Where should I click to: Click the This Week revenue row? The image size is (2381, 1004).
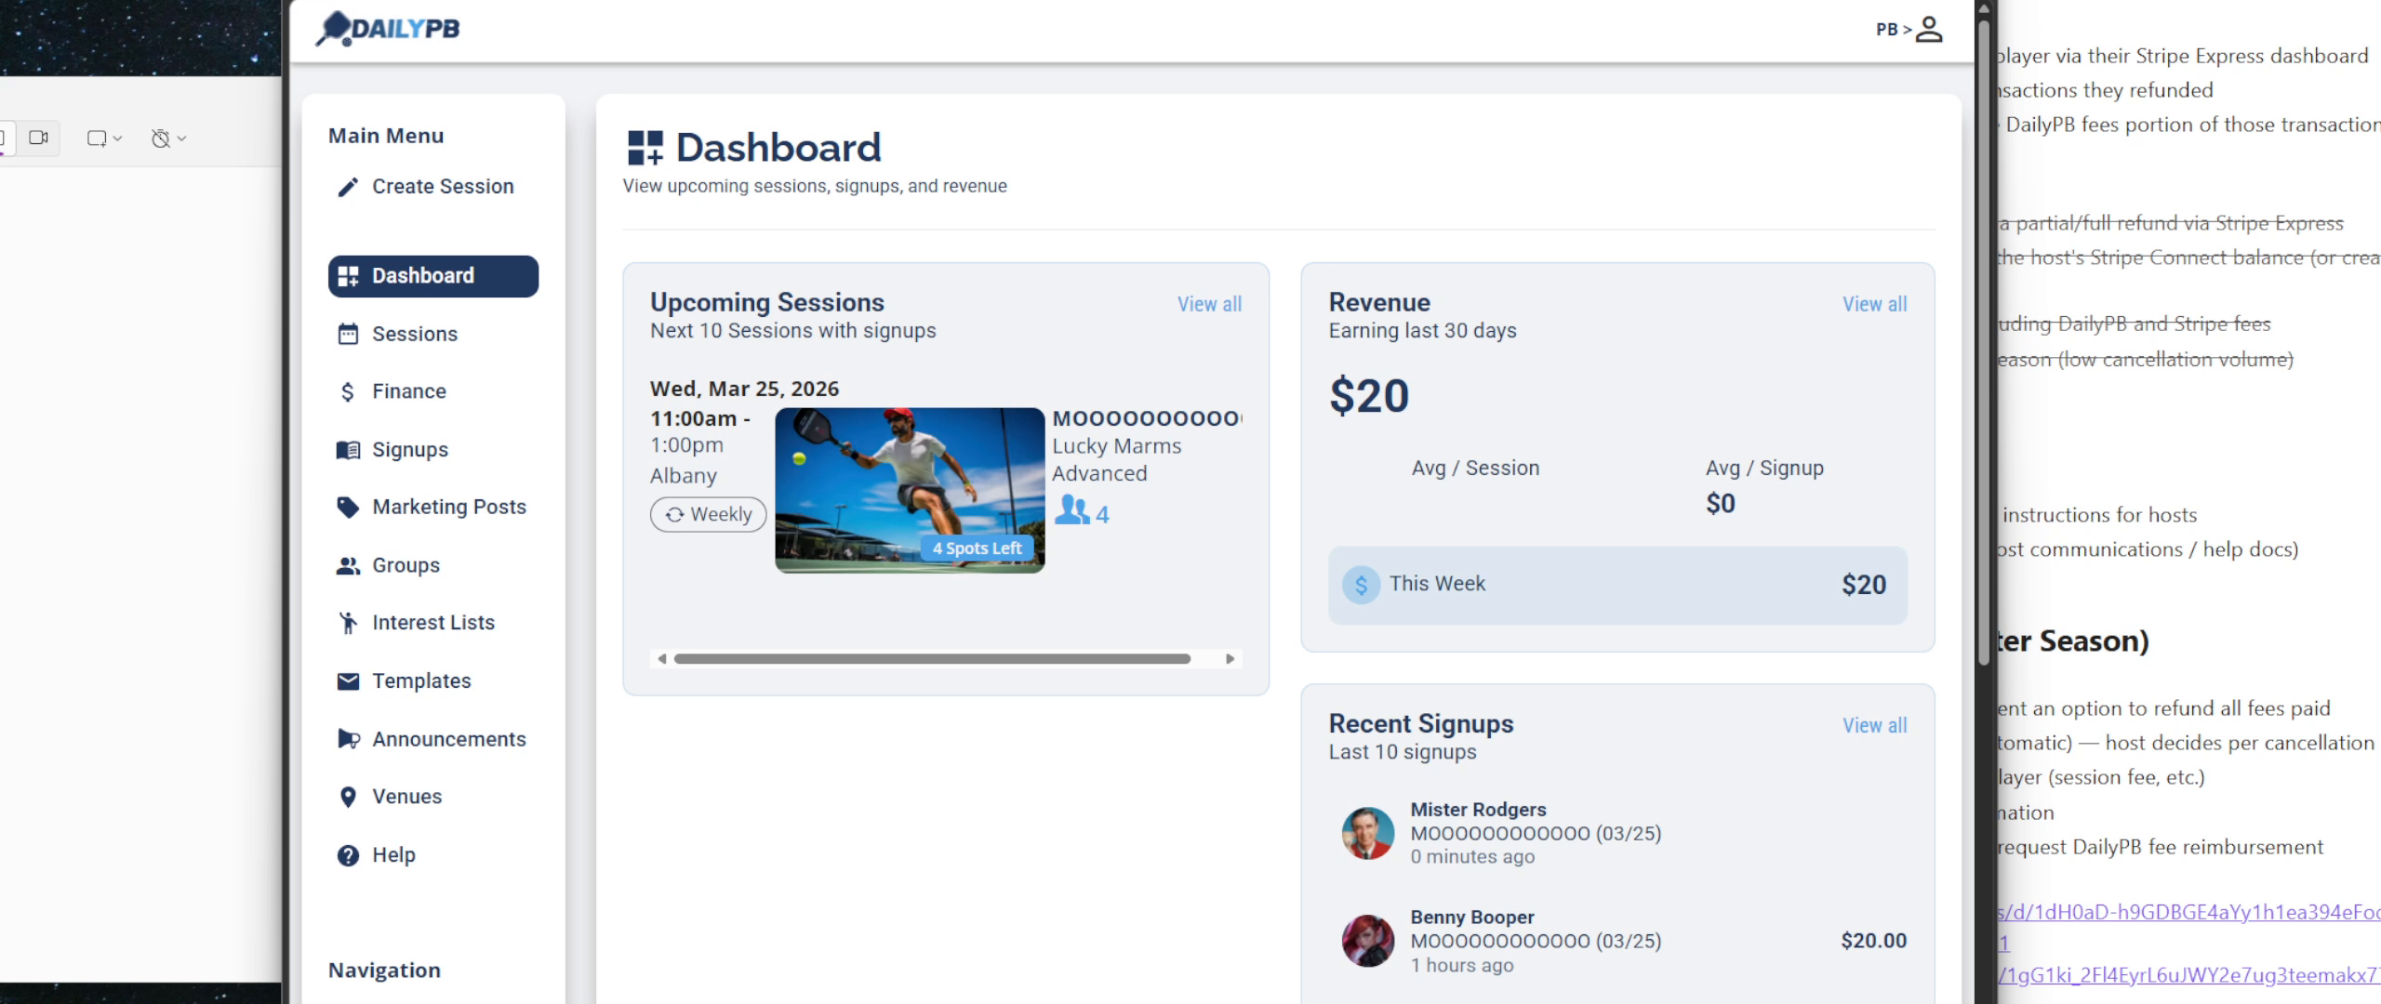point(1617,585)
